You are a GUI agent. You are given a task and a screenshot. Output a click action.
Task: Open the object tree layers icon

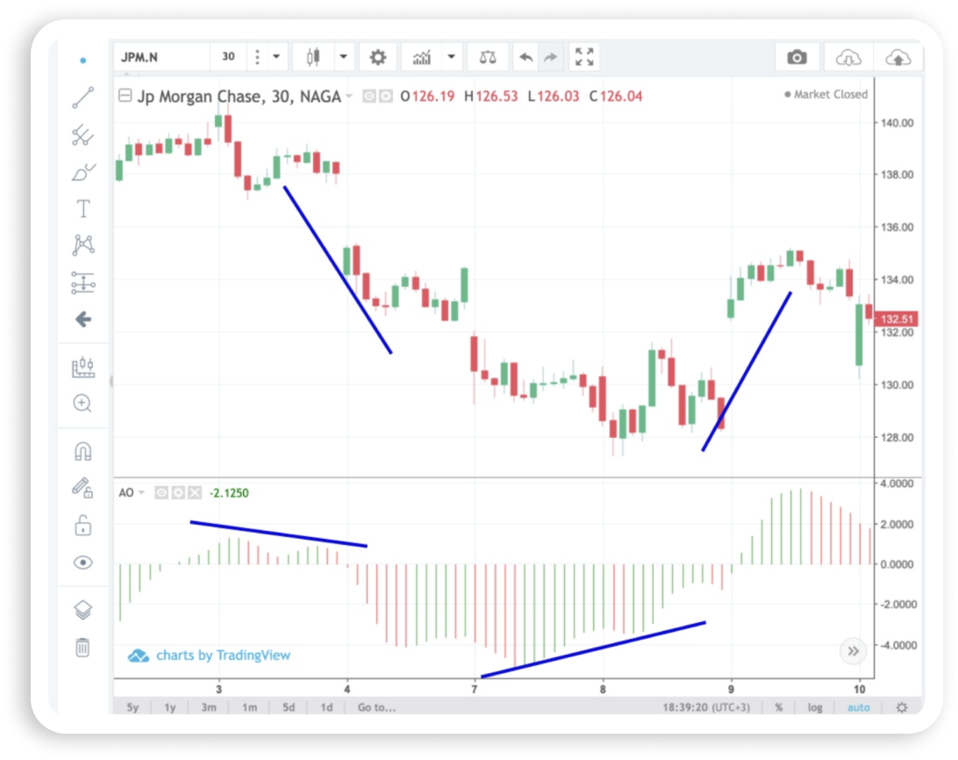[83, 610]
